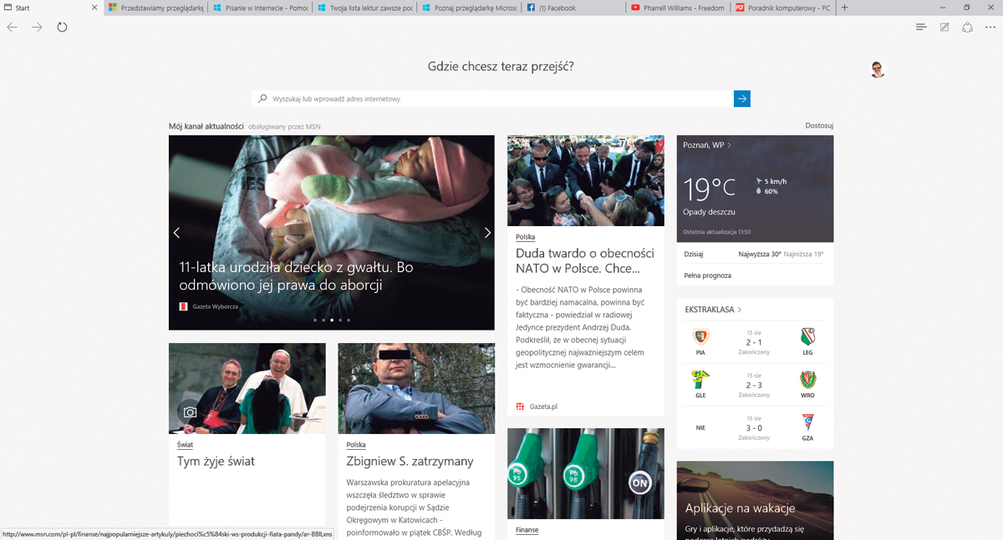Click the Share icon in toolbar

pyautogui.click(x=967, y=28)
